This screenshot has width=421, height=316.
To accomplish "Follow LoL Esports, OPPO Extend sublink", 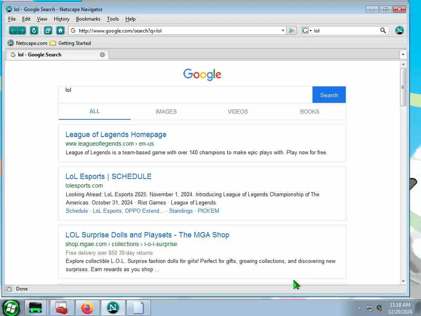I will point(128,211).
